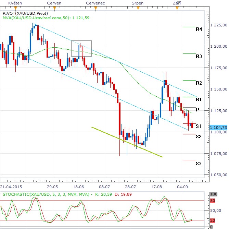Select the gray rectangle drawn around June candles
229x229 pixels.
pyautogui.click(x=81, y=41)
